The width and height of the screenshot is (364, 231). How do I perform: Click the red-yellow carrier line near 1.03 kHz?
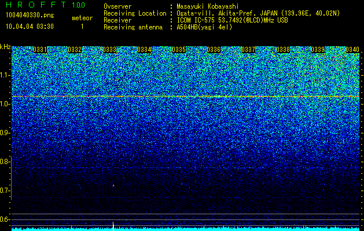click(186, 96)
